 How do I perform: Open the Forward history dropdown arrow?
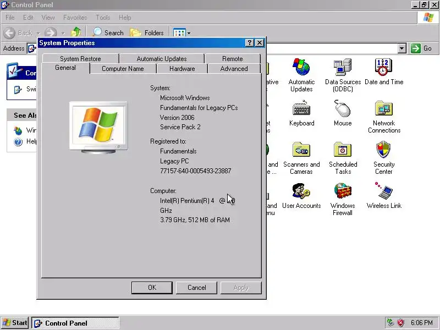[63, 33]
